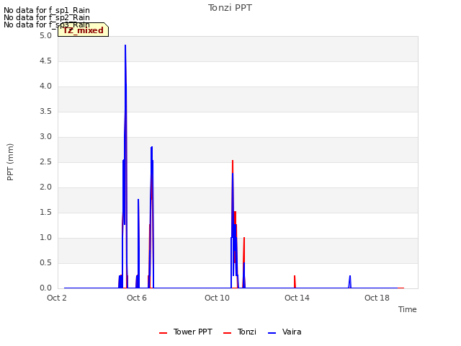The height and width of the screenshot is (346, 461).
Task: Click the Time x-axis label
Action: click(x=408, y=309)
